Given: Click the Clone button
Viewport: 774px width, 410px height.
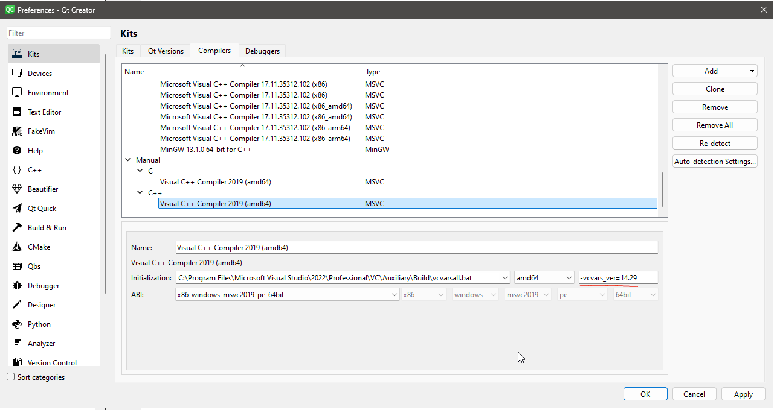Looking at the screenshot, I should coord(715,89).
